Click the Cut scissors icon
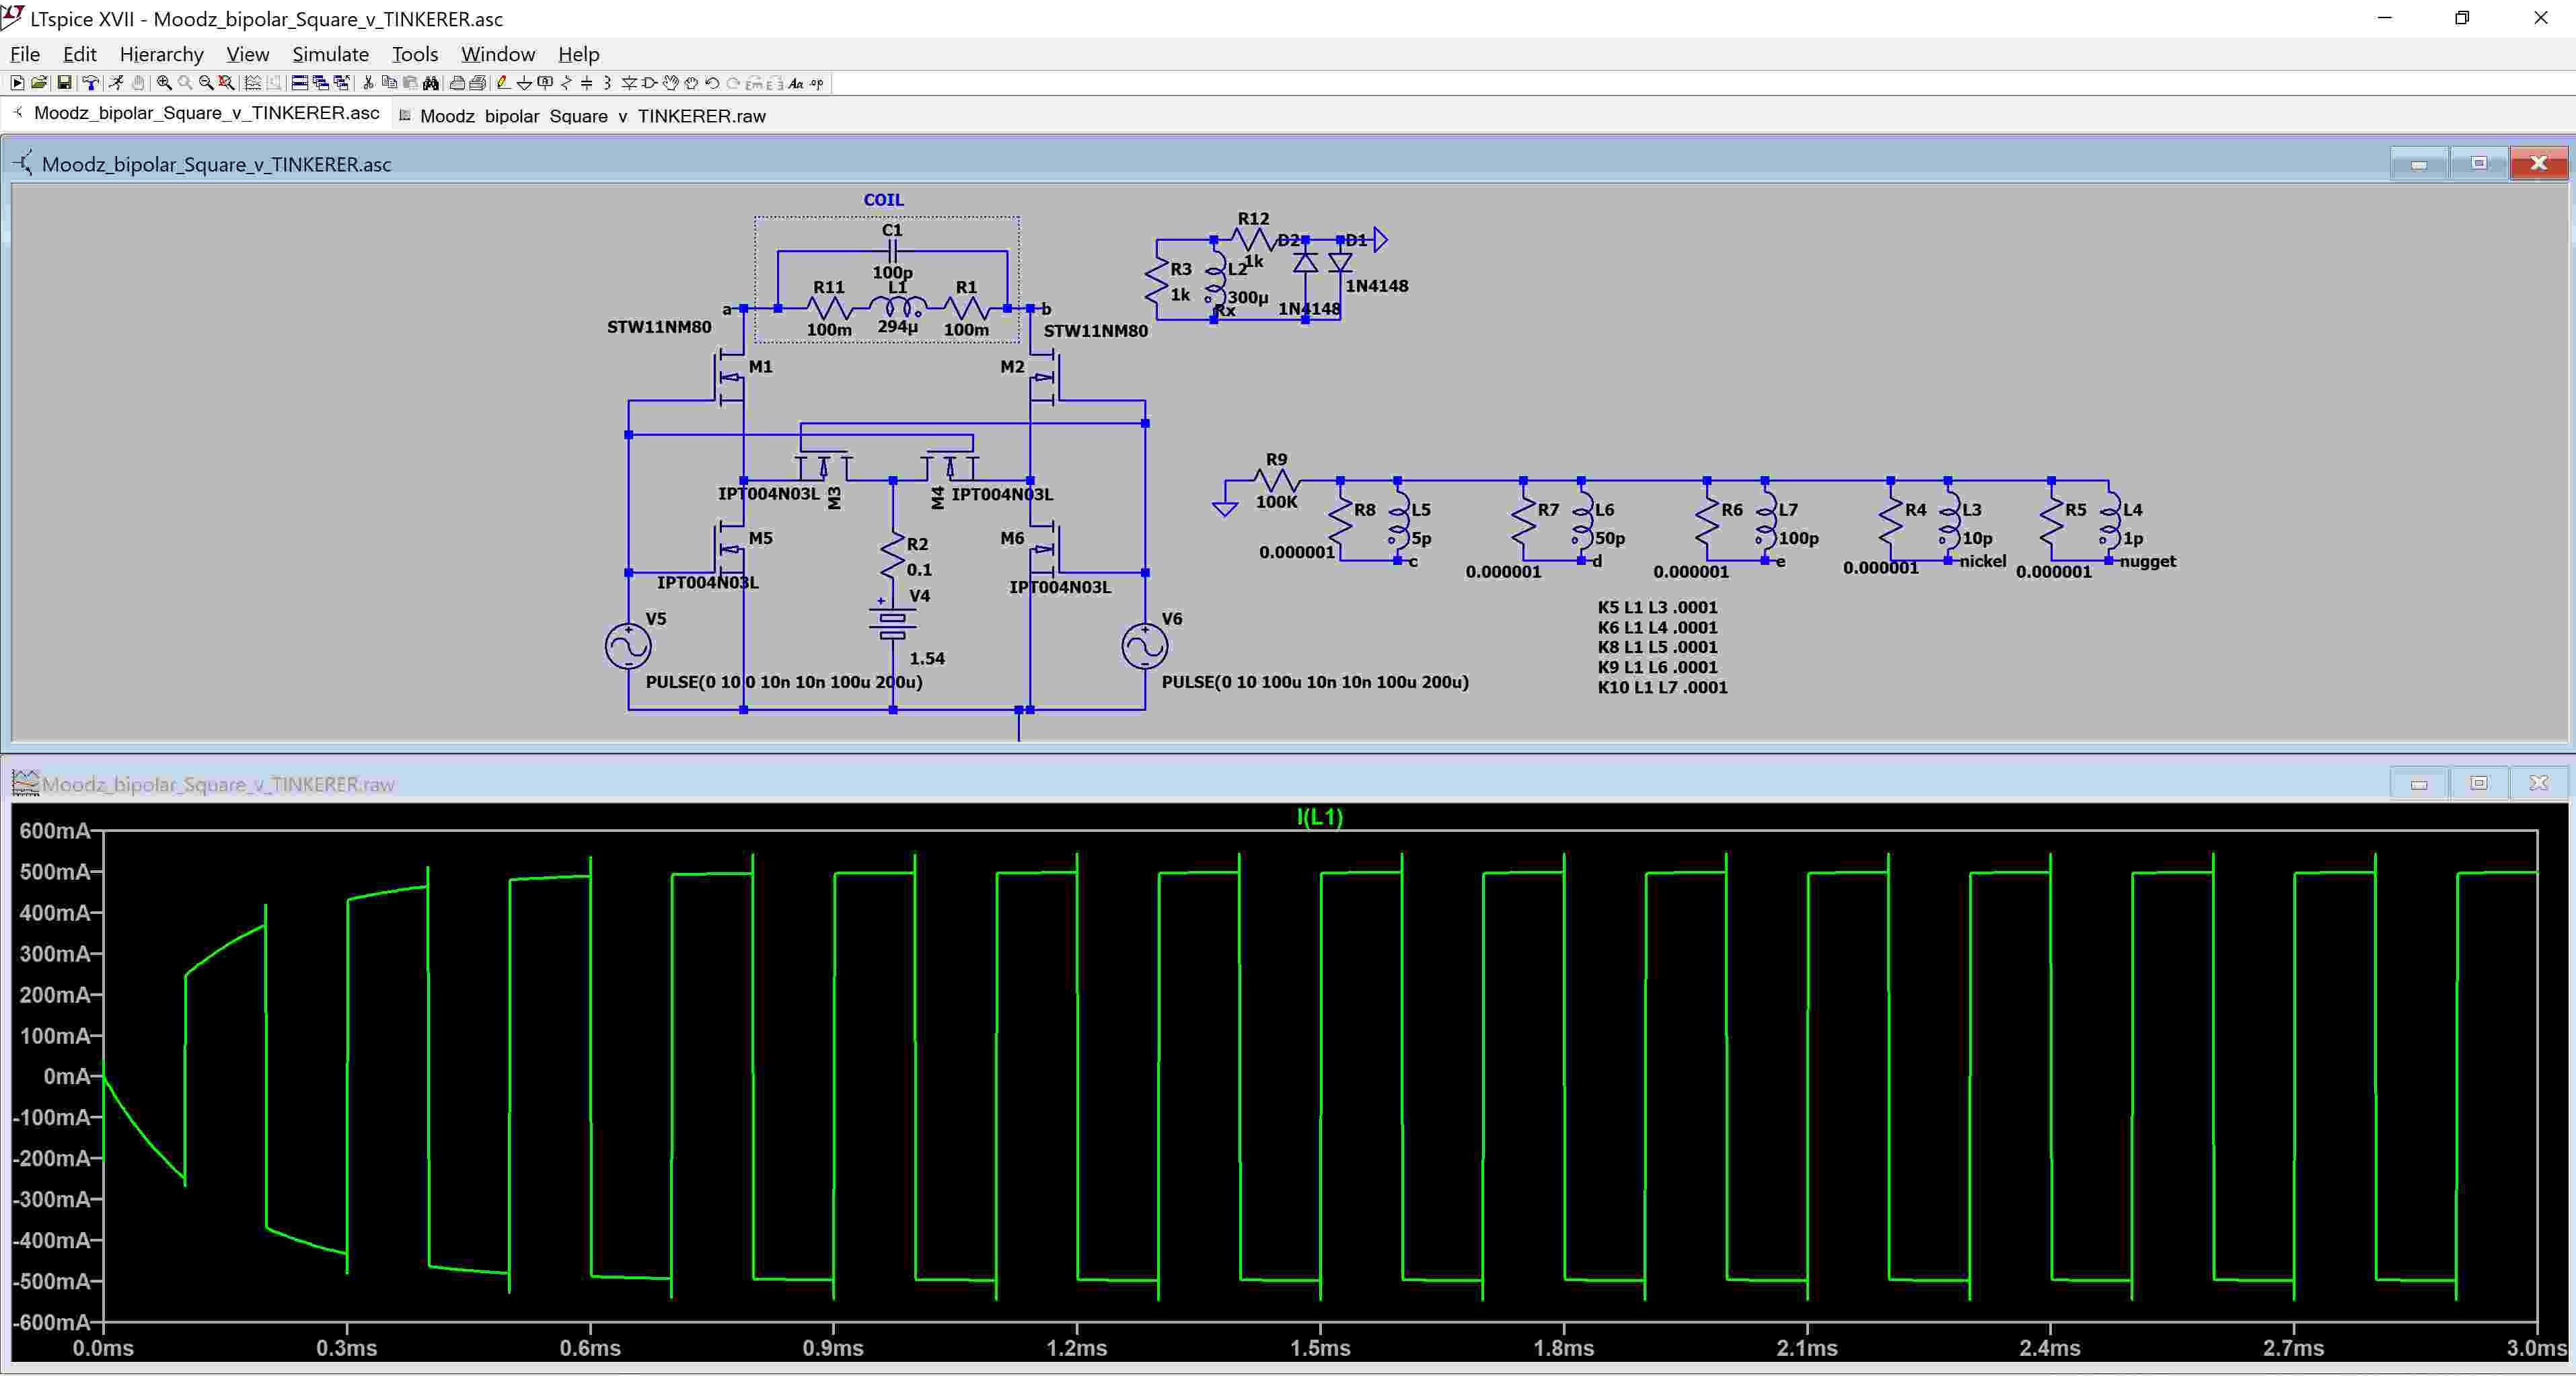2576x1376 pixels. (x=368, y=83)
